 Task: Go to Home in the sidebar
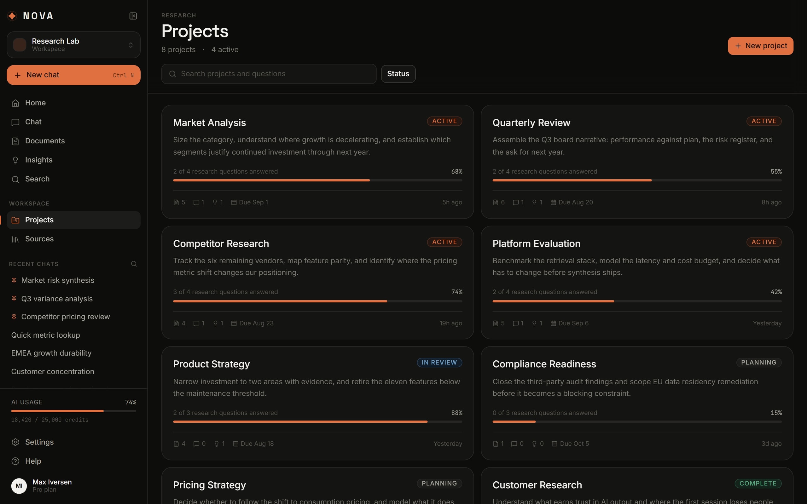point(73,103)
